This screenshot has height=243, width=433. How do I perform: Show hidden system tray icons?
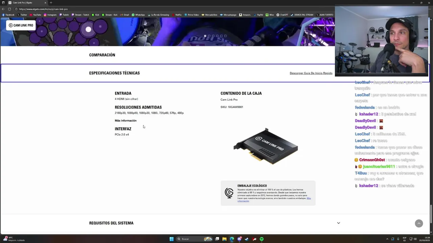pyautogui.click(x=387, y=239)
